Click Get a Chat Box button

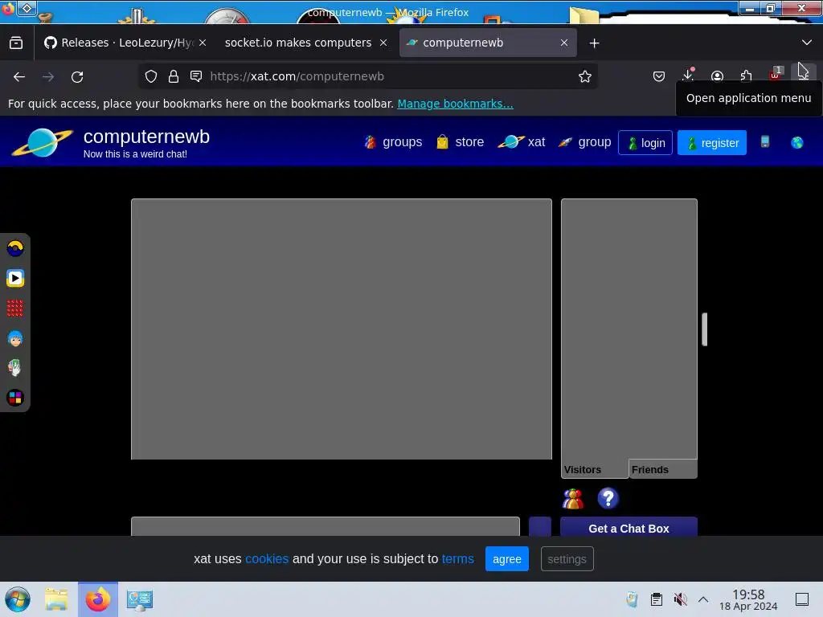(x=629, y=527)
